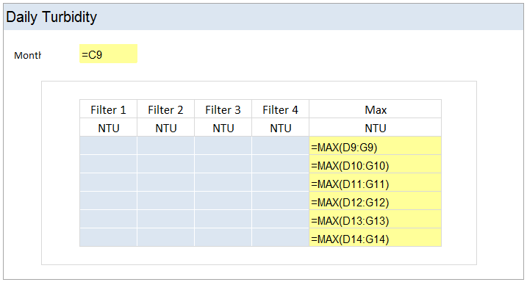Screen dimensions: 527x282
Task: Select Filter 3 input cell in =MAX(D10:G10) row
Action: 223,164
